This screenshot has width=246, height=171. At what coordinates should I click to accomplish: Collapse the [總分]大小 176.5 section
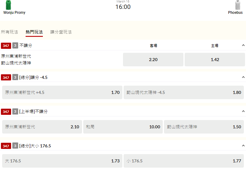coord(243,146)
